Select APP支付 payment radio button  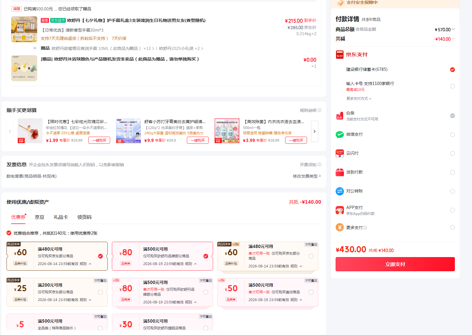pyautogui.click(x=452, y=210)
